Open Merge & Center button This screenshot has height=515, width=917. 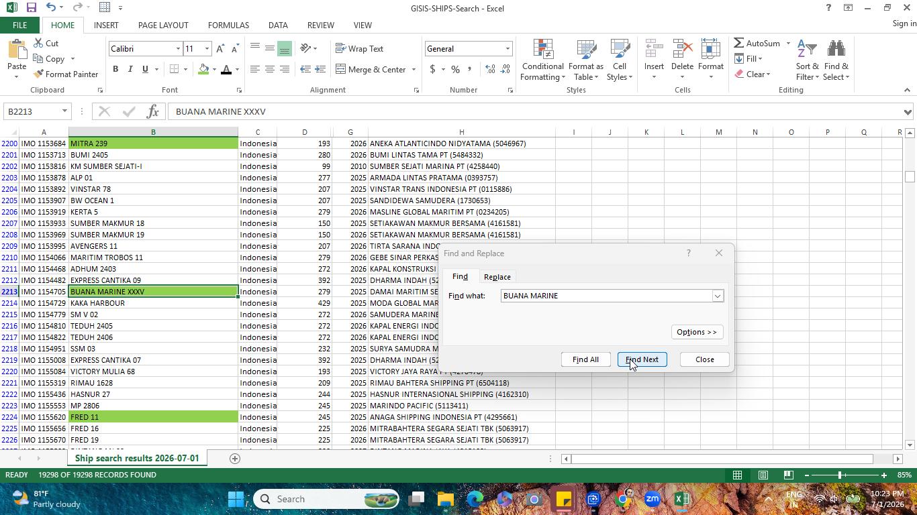click(371, 70)
